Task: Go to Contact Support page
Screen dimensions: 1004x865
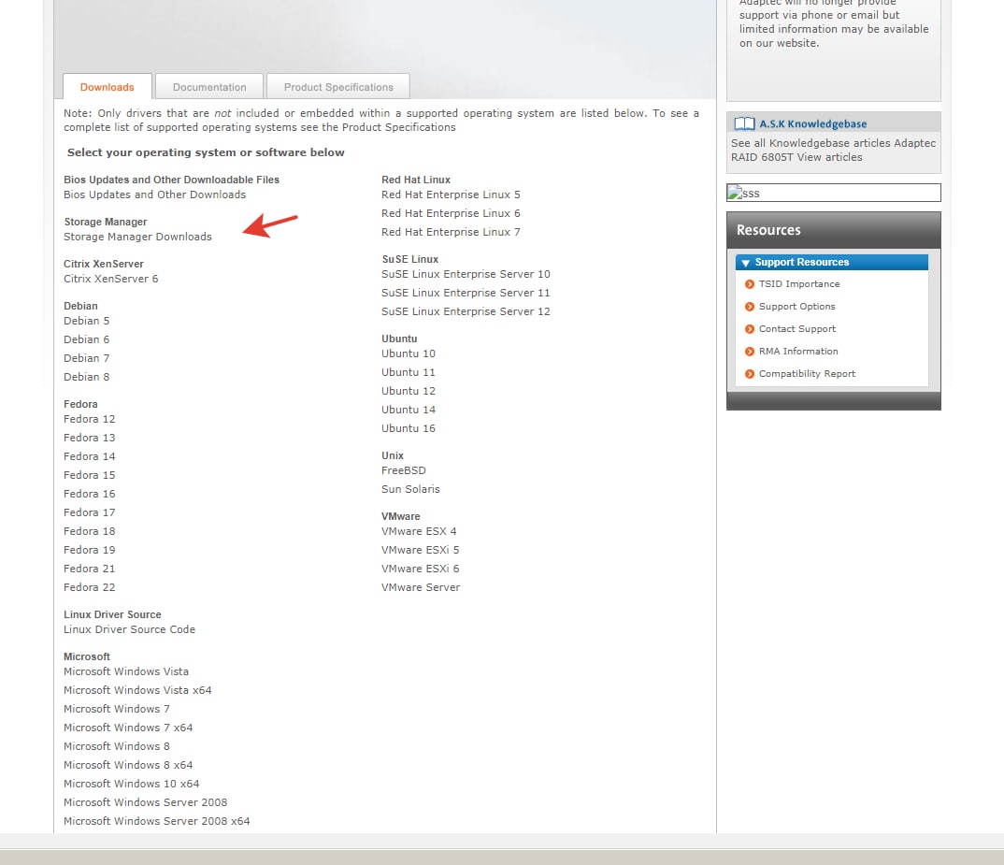Action: pos(797,329)
